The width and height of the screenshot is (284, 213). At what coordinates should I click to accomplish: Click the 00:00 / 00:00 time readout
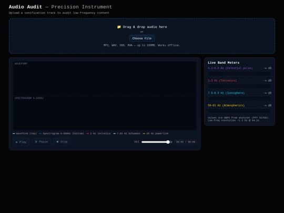(x=186, y=142)
